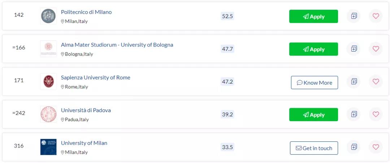Add University of Bologna to compare list
This screenshot has height=163, width=390.
[354, 49]
